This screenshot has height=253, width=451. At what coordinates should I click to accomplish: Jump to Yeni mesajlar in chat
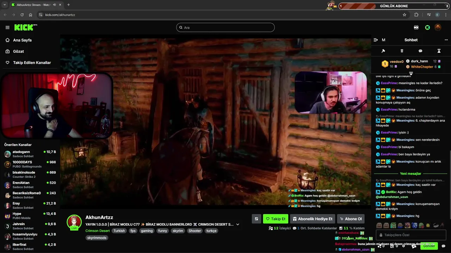[x=410, y=174]
